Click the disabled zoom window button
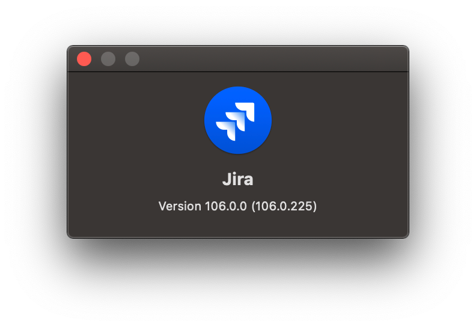The height and width of the screenshot is (327, 476). tap(132, 59)
